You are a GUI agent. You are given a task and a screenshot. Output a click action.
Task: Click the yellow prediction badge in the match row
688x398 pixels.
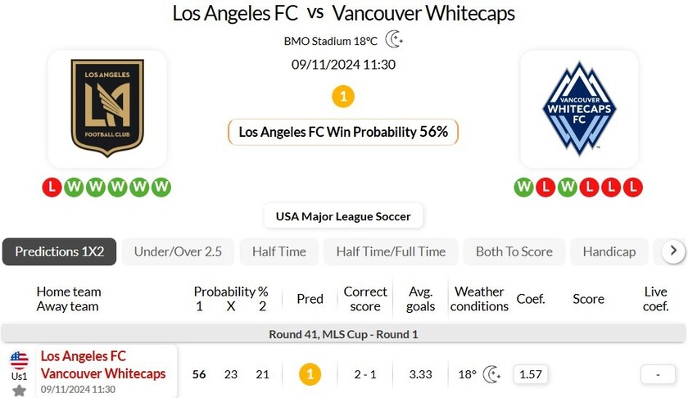310,374
